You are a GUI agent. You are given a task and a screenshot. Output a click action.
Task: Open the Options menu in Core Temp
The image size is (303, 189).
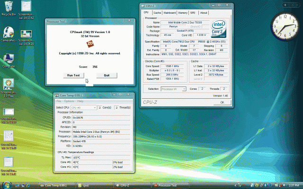point(69,101)
